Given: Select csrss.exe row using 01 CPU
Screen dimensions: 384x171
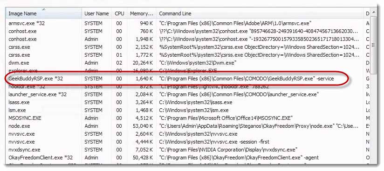Looking at the screenshot, I should (185, 55).
